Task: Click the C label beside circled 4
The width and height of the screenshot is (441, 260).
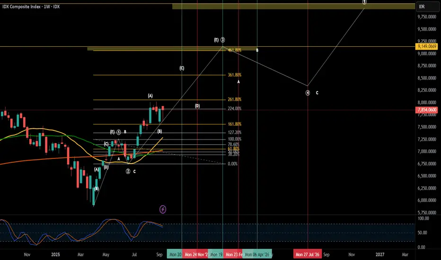Action: (317, 93)
